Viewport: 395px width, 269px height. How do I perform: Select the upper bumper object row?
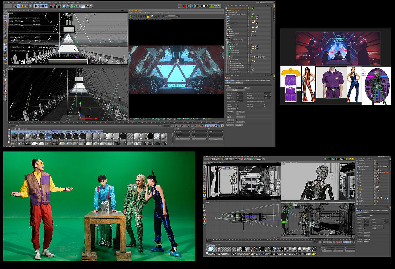[x=233, y=23]
